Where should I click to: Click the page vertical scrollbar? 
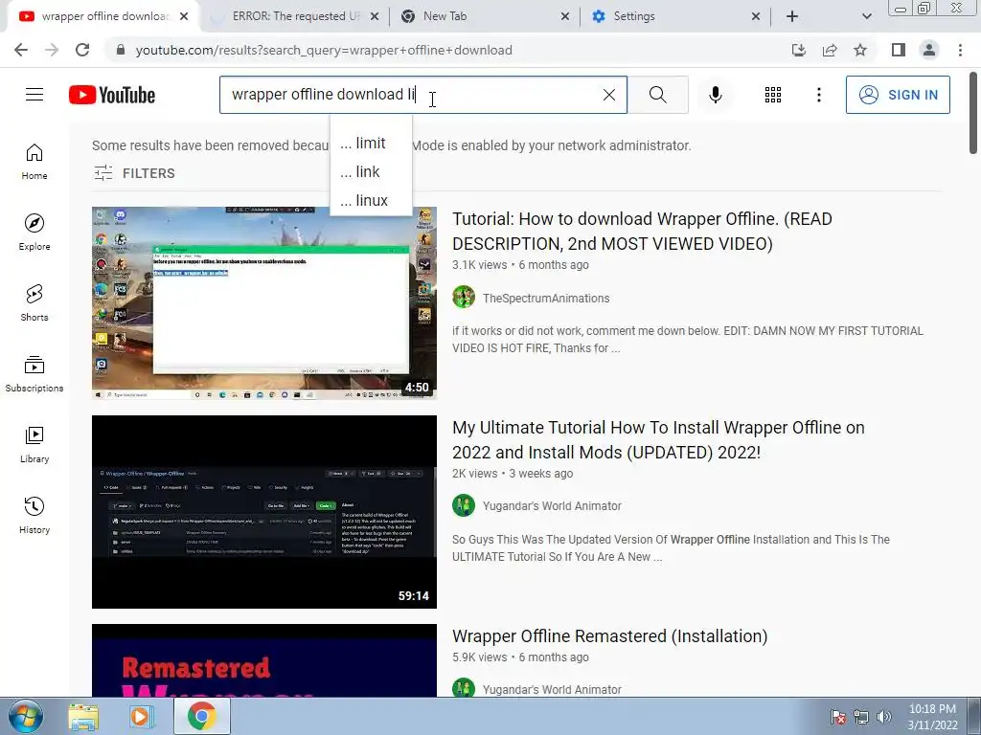[x=973, y=113]
